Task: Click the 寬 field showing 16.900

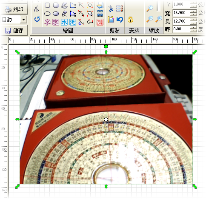Action: [181, 13]
